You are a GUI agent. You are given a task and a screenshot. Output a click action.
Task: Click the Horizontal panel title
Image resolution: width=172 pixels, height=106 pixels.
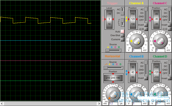pyautogui.click(x=112, y=56)
